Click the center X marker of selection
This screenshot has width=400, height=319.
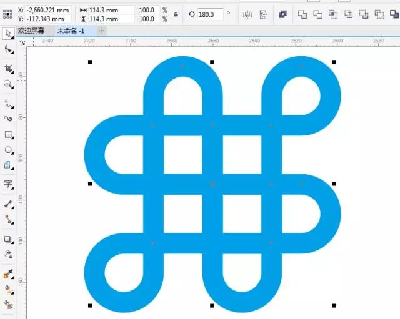coord(212,184)
